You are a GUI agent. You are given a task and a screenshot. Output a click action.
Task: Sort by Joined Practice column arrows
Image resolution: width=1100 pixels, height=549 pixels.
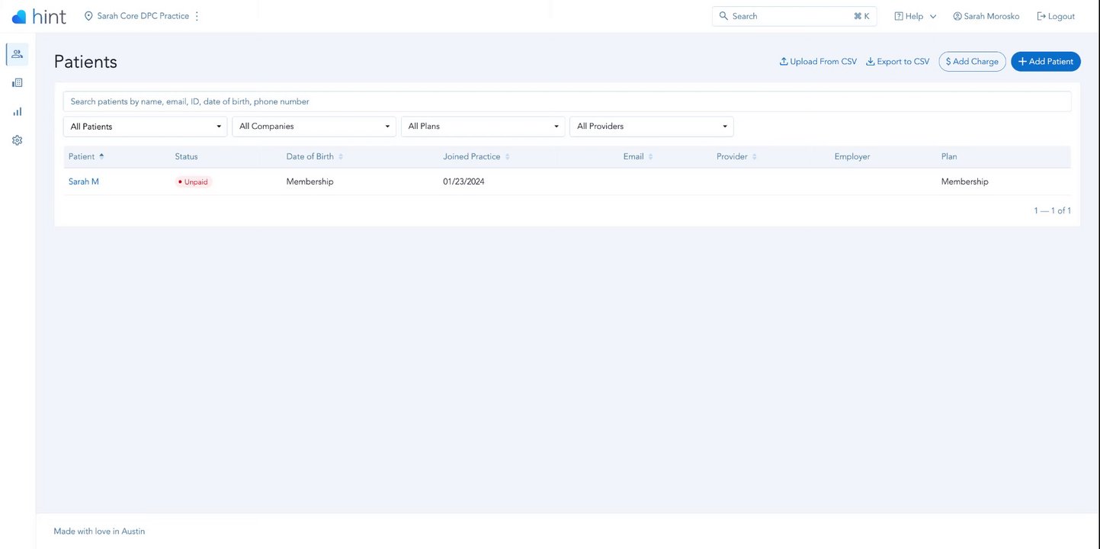(507, 156)
